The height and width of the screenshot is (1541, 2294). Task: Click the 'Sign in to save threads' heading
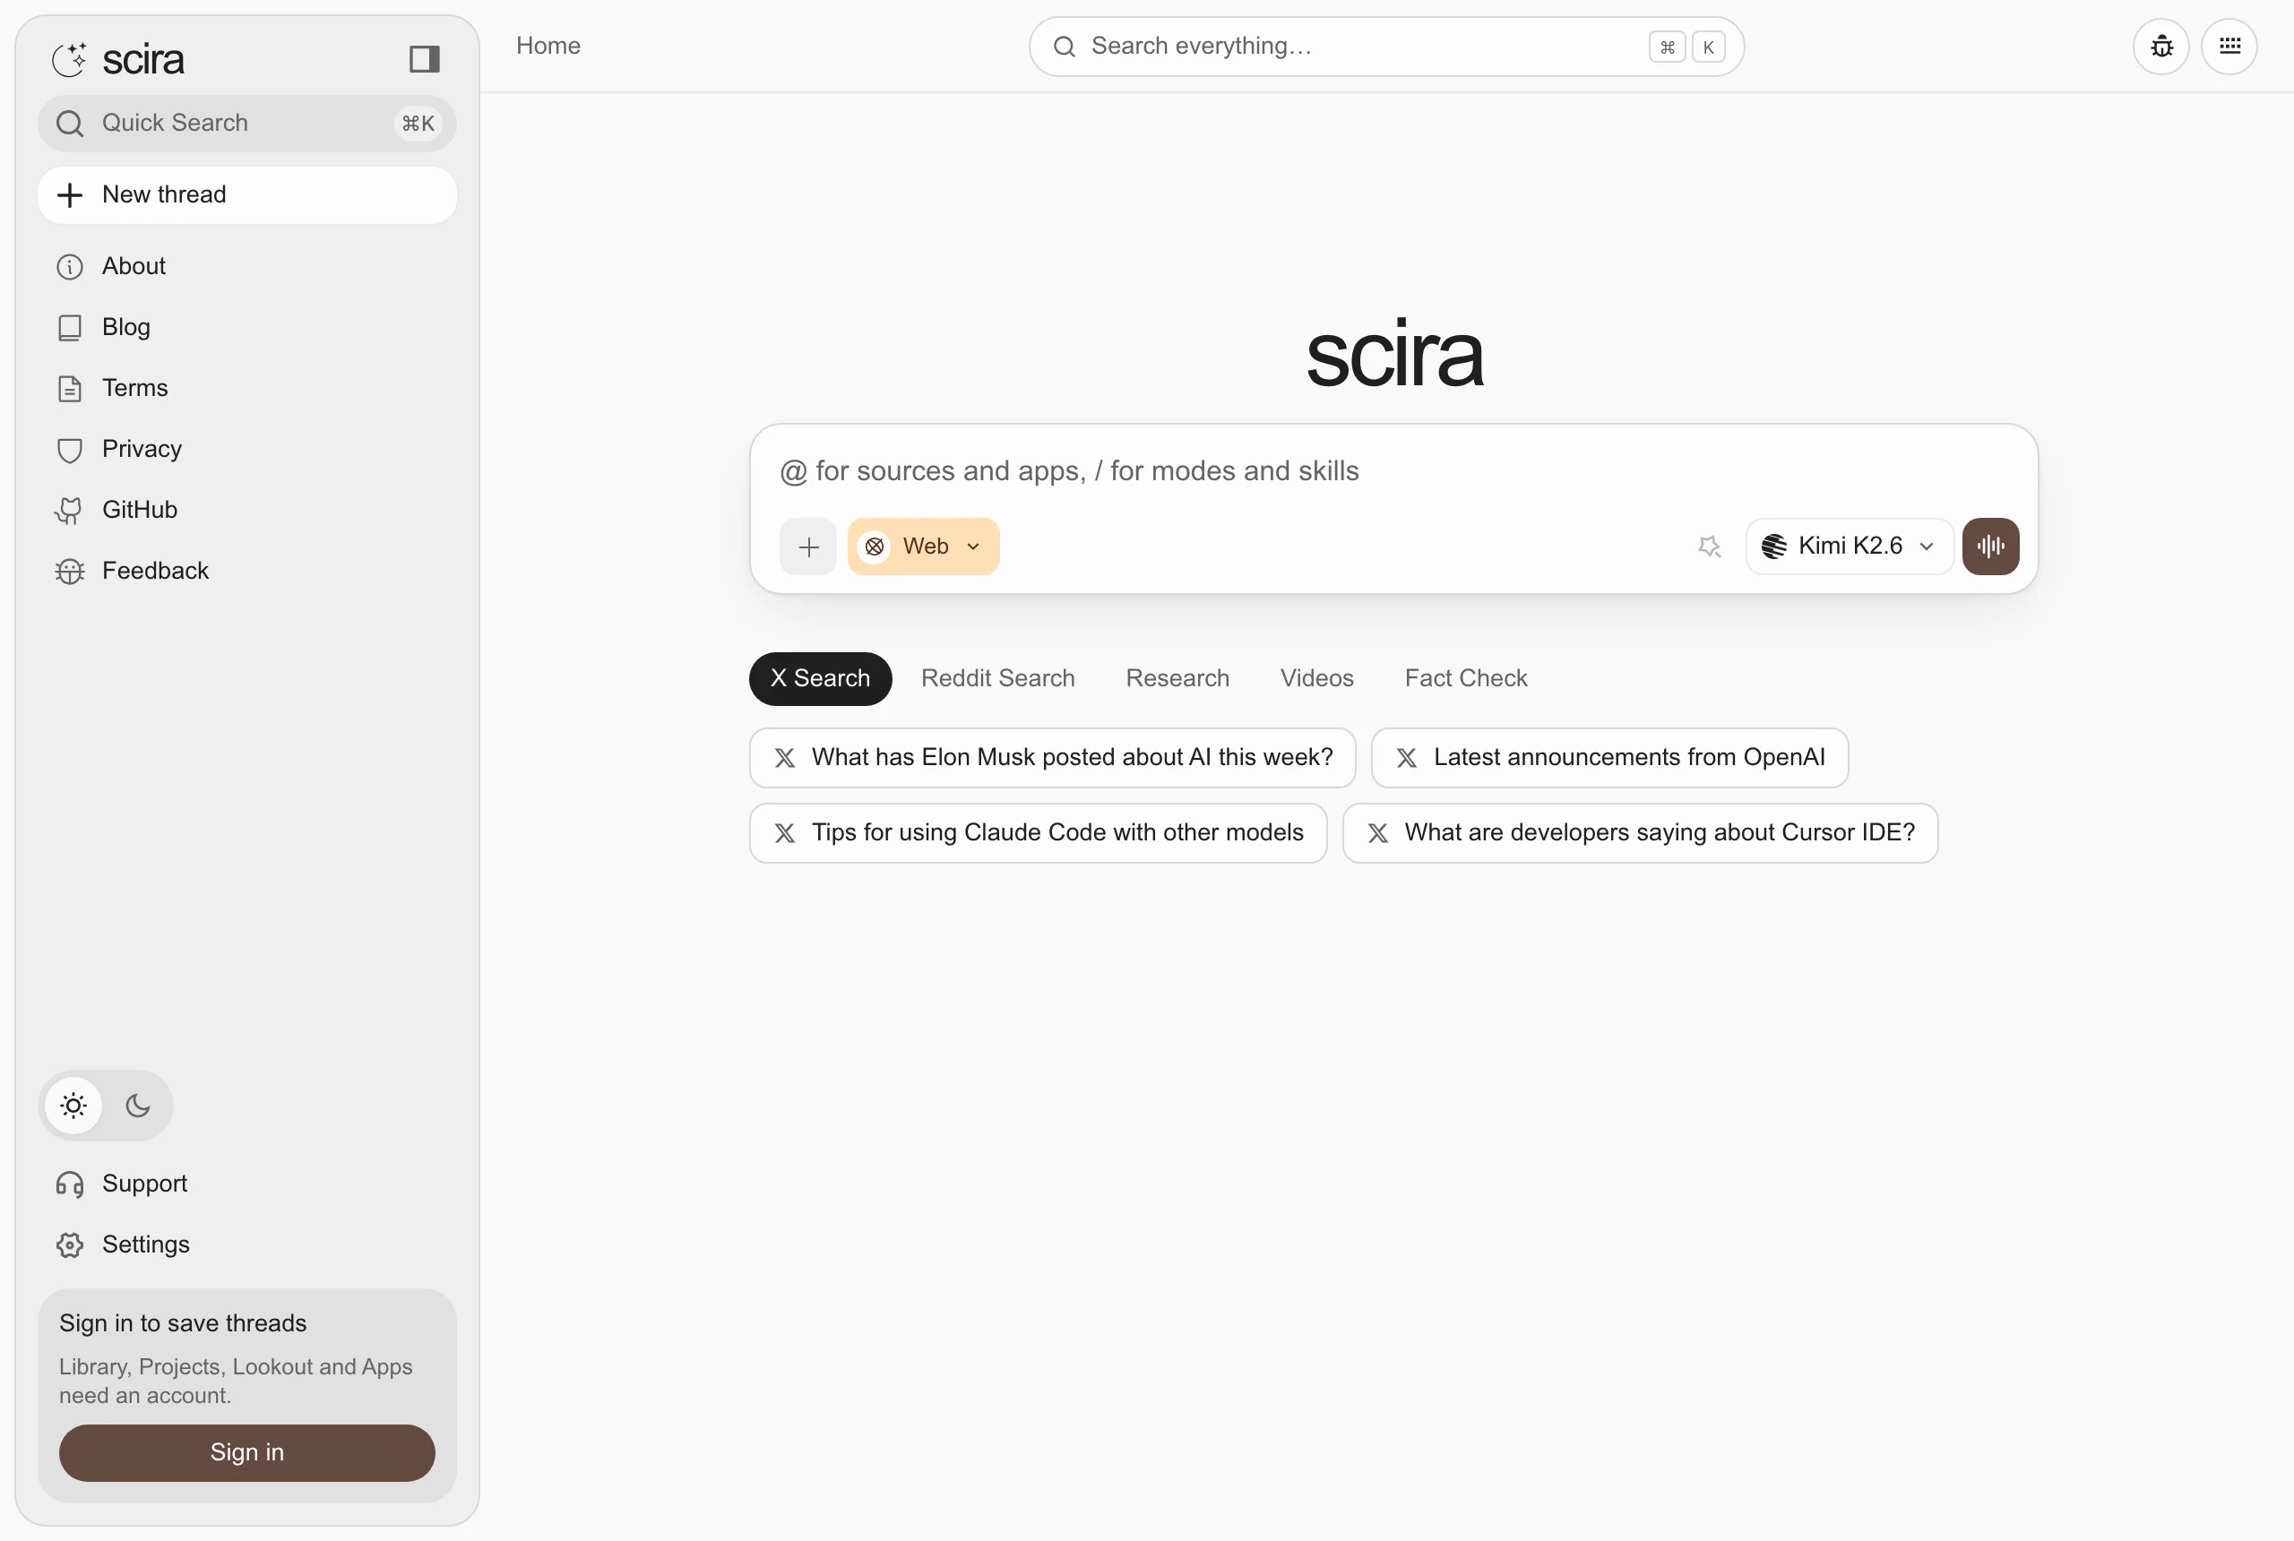(x=183, y=1324)
